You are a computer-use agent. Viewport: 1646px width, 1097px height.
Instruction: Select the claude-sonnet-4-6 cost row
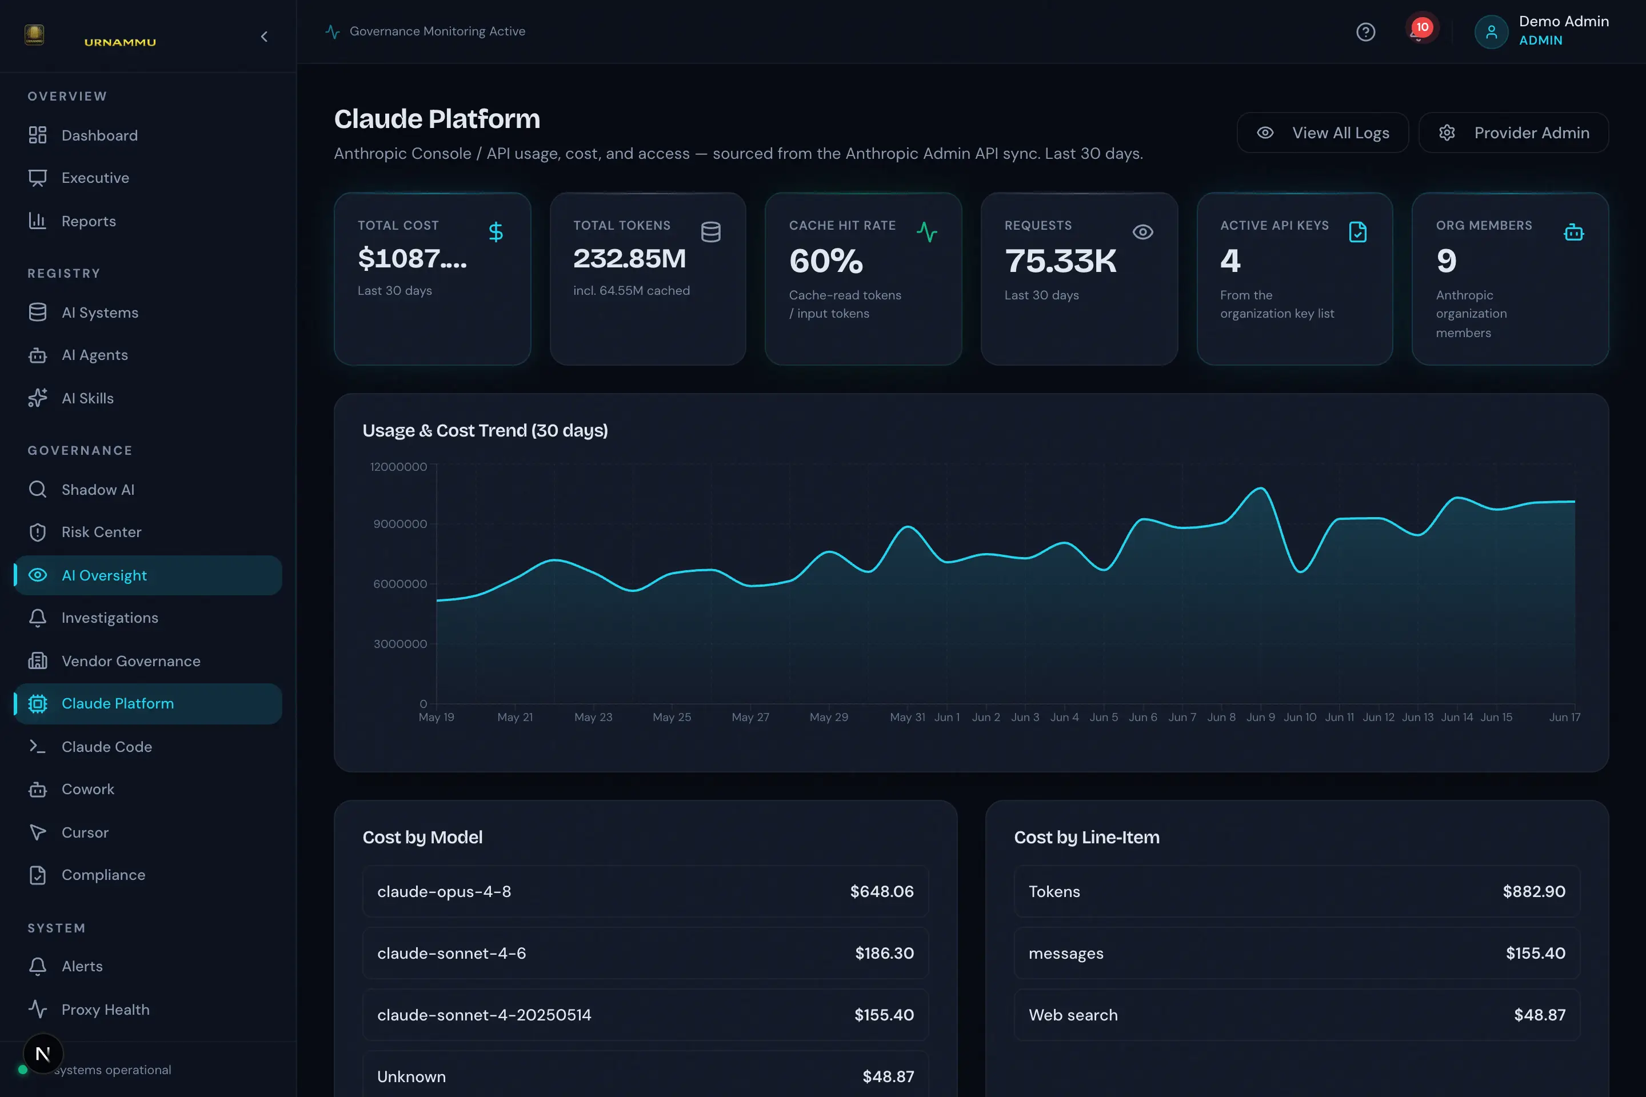(645, 953)
